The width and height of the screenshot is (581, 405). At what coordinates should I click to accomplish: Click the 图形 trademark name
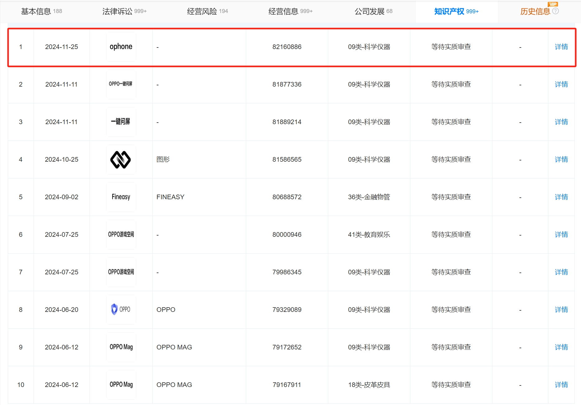[163, 160]
